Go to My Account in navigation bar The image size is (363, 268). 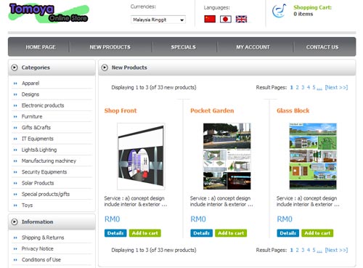click(253, 47)
